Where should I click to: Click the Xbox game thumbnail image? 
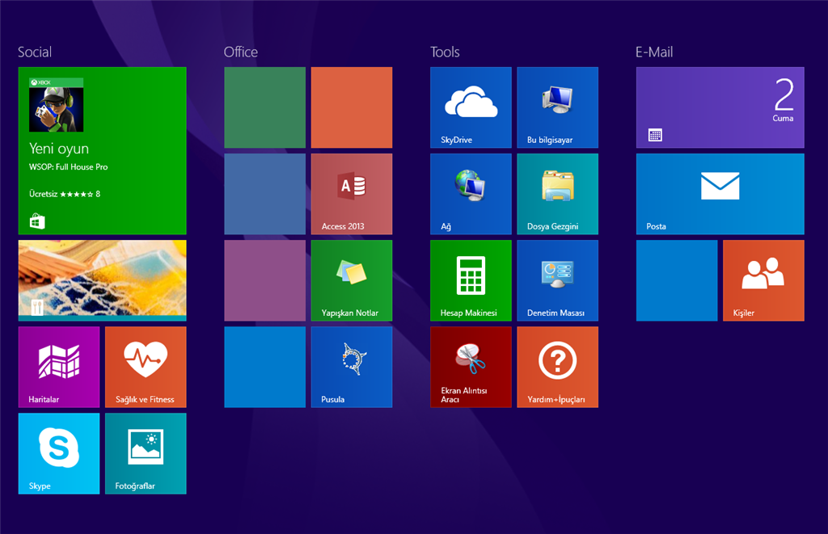click(x=56, y=105)
